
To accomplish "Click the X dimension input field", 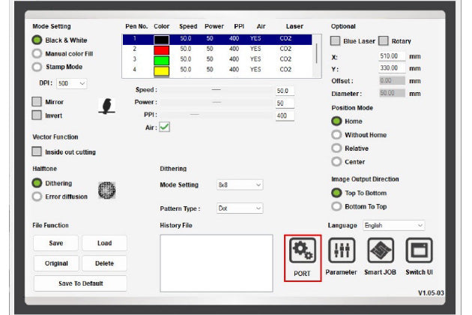I will [392, 56].
